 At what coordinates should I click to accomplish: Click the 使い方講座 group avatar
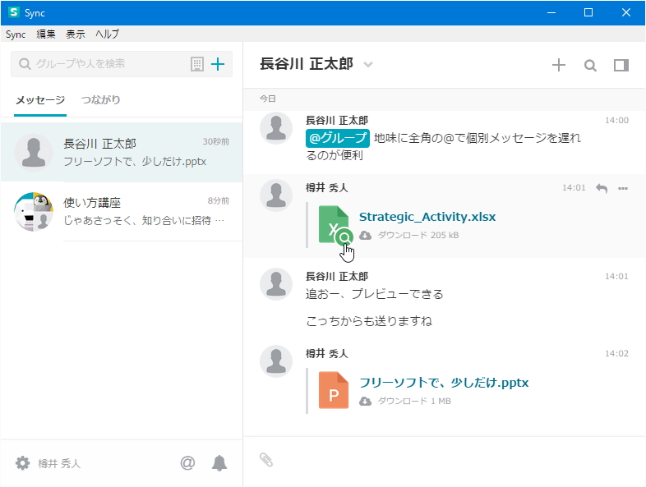[x=34, y=212]
